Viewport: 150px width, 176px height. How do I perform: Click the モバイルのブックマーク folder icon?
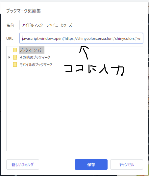[15, 65]
